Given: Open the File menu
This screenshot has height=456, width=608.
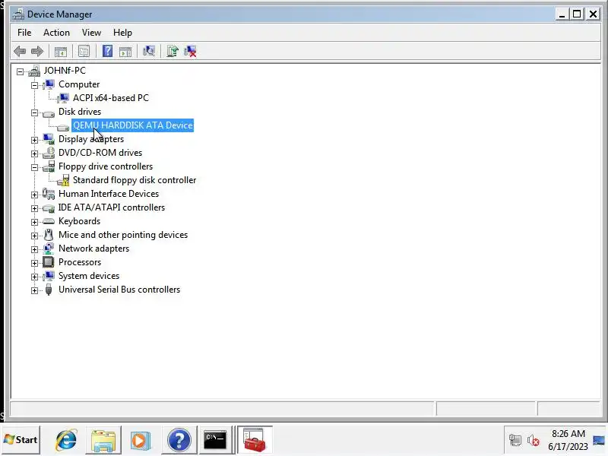Looking at the screenshot, I should point(24,33).
